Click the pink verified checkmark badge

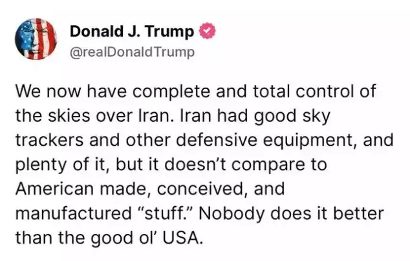pyautogui.click(x=208, y=31)
